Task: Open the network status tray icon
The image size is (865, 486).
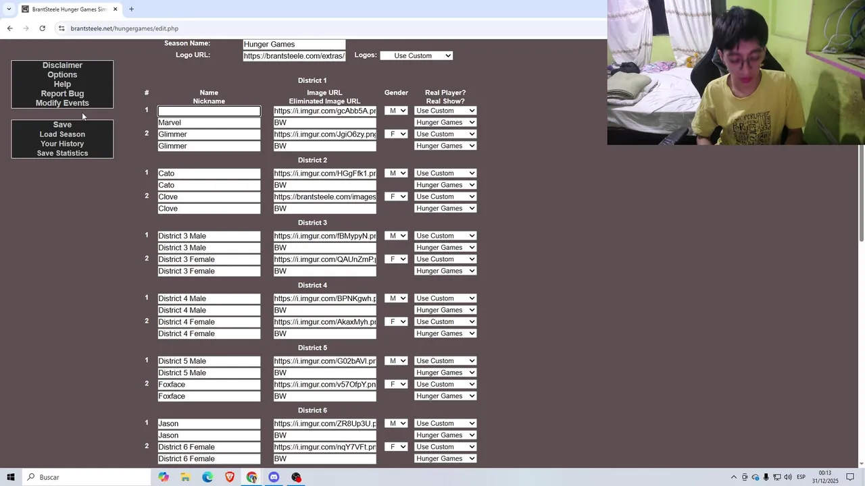Action: pyautogui.click(x=777, y=477)
